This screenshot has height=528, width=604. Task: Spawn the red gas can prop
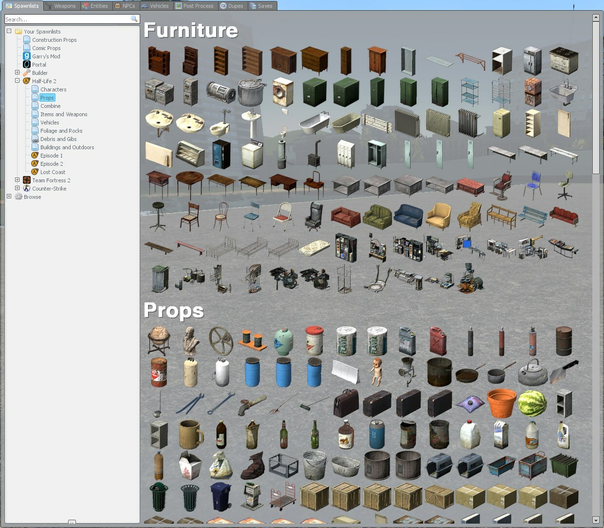tap(439, 341)
